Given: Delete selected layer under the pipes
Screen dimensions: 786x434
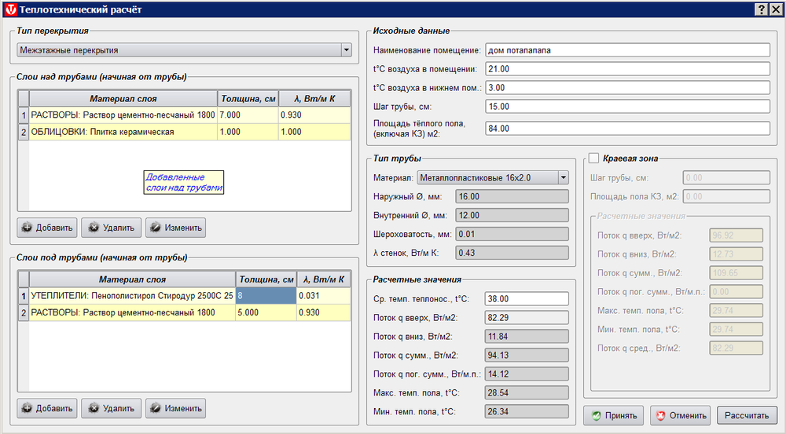Looking at the screenshot, I should [111, 409].
